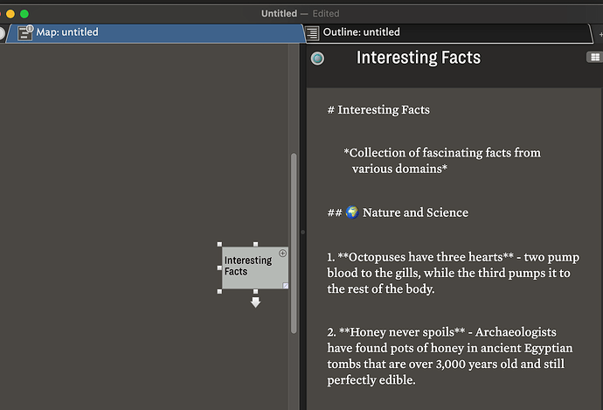Click the 'Untitled' window title

279,13
